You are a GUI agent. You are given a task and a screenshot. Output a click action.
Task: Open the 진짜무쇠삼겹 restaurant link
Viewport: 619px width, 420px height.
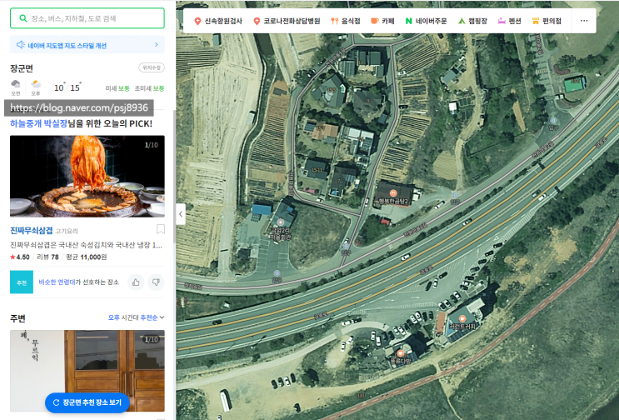click(x=31, y=231)
